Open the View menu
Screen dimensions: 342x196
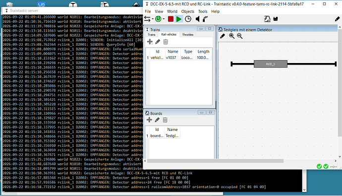click(159, 11)
